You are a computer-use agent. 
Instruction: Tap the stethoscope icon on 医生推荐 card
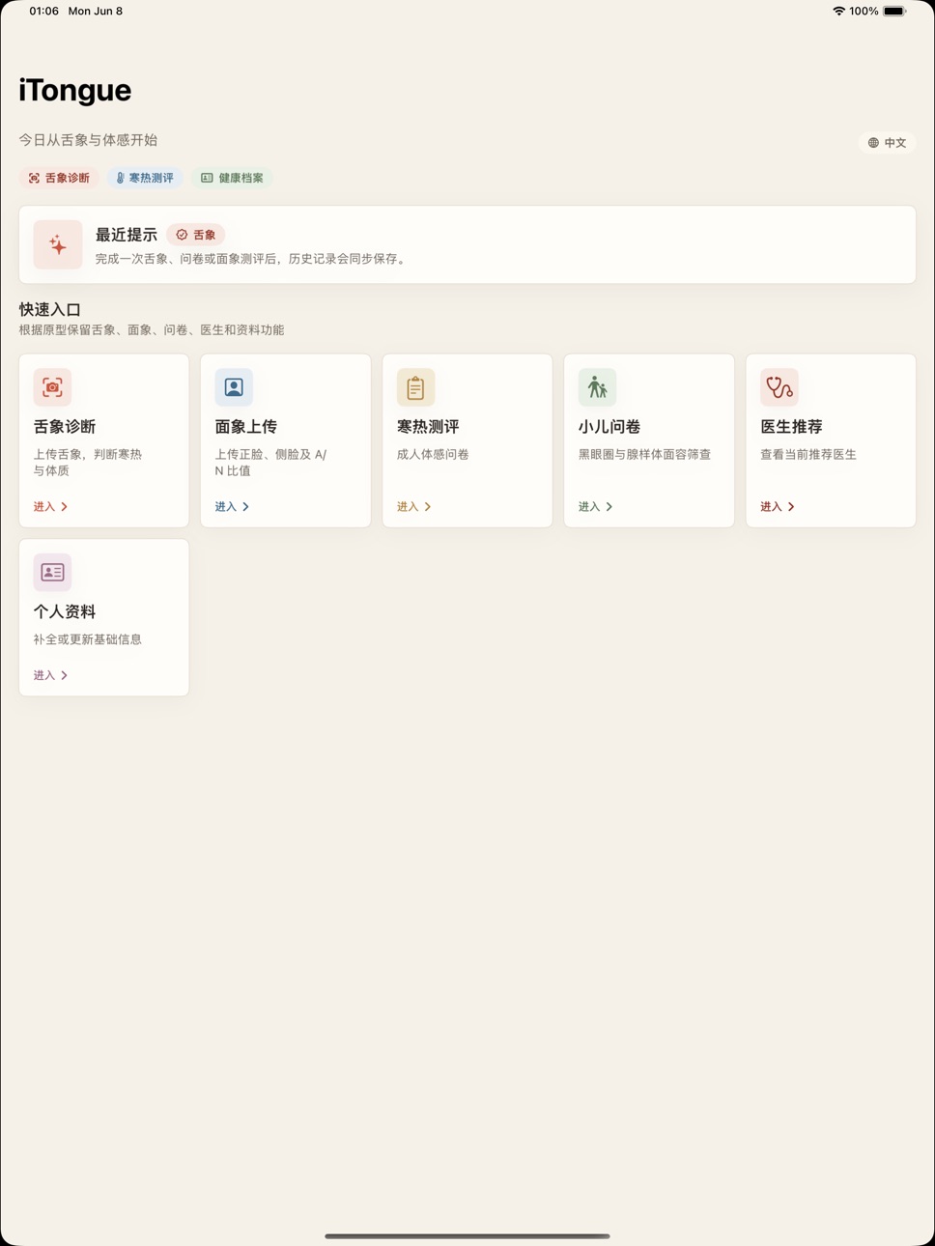pos(779,387)
